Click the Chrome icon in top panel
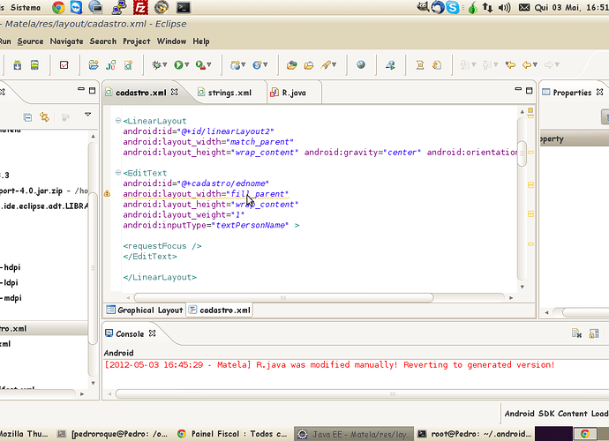The image size is (609, 441). pyautogui.click(x=57, y=7)
